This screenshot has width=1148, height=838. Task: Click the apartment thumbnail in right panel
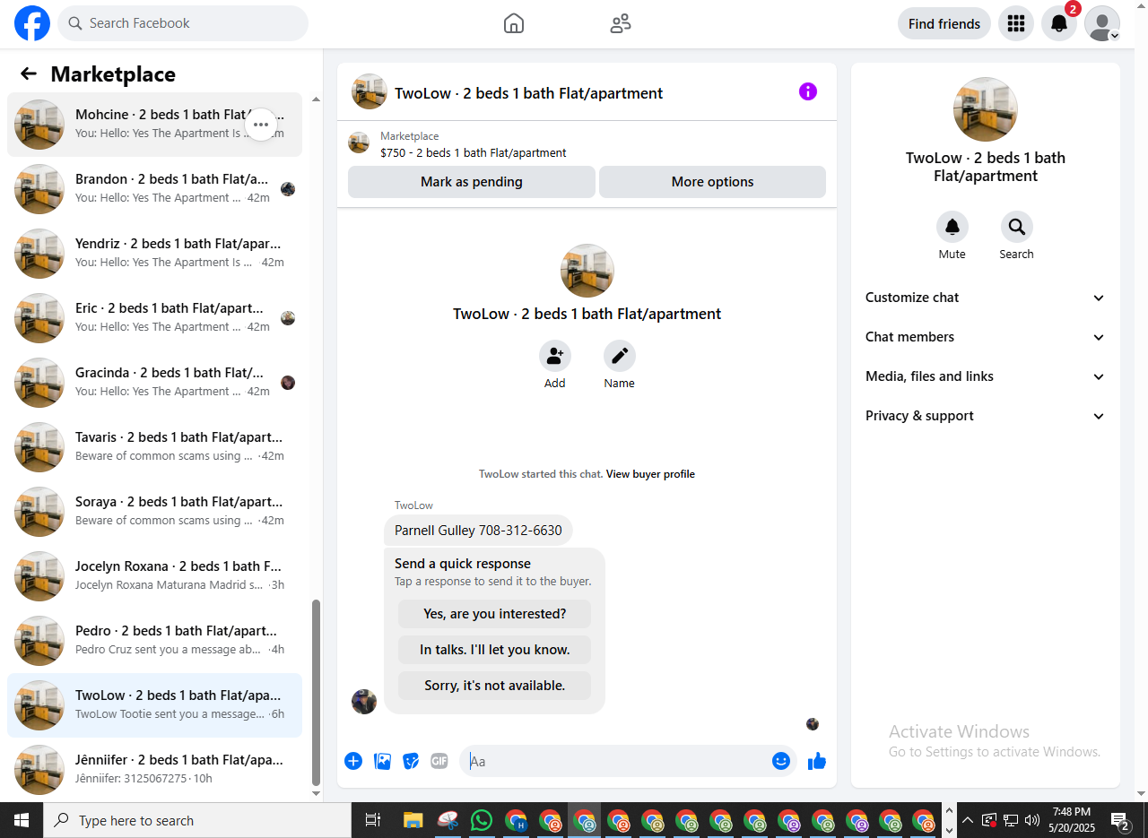[985, 109]
